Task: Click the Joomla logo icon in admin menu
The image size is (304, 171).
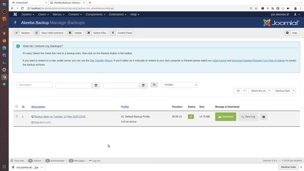Action: pos(15,14)
